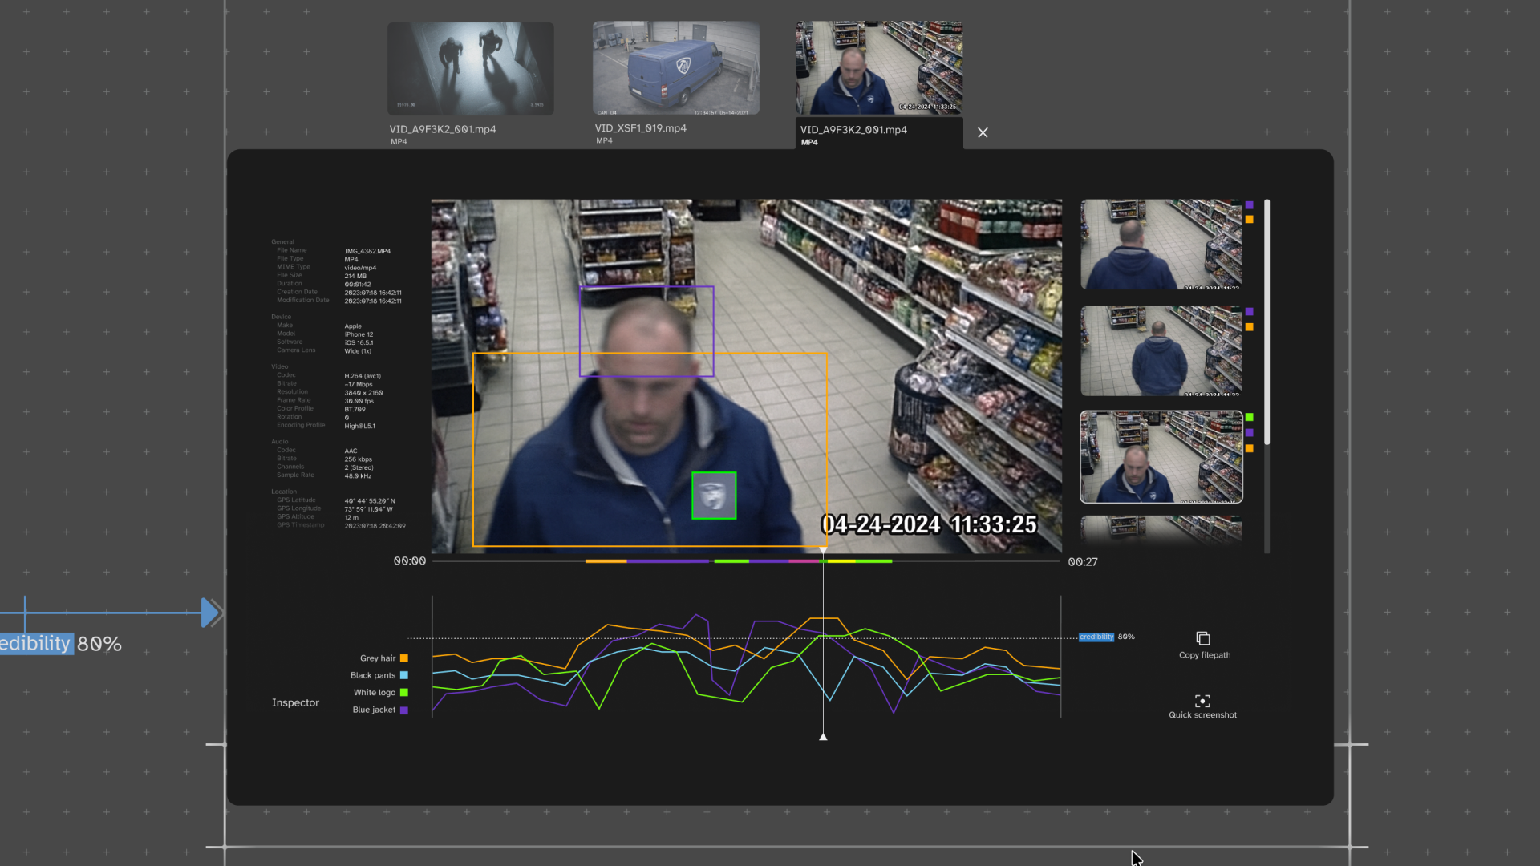The height and width of the screenshot is (866, 1540).
Task: Open the hallway footage VID_A9F3K2_001.mp4 thumbnail
Action: coord(471,69)
